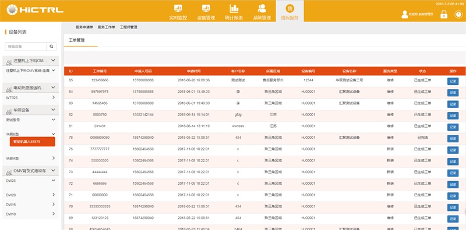Expand the WTB25 tree item

tap(54, 97)
